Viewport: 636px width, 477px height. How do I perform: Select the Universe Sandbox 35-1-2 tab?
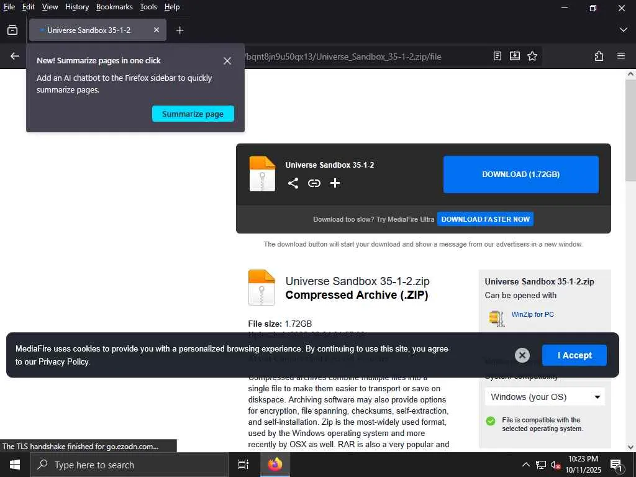[98, 30]
